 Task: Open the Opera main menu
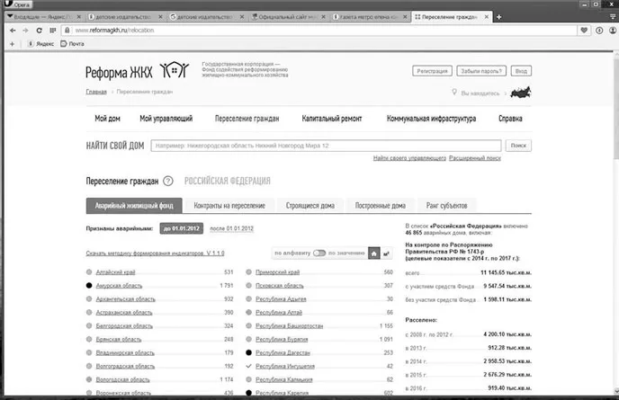pos(17,4)
